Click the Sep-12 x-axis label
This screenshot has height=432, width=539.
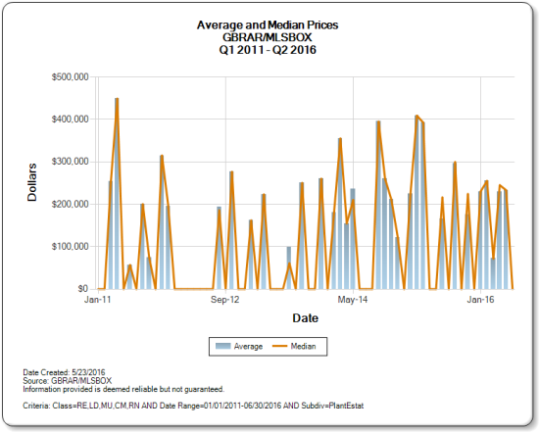coord(224,300)
